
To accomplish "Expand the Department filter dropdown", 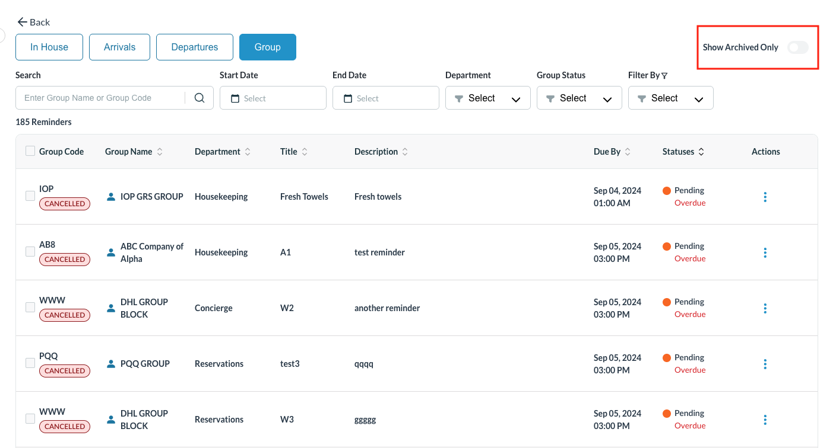I will click(487, 98).
